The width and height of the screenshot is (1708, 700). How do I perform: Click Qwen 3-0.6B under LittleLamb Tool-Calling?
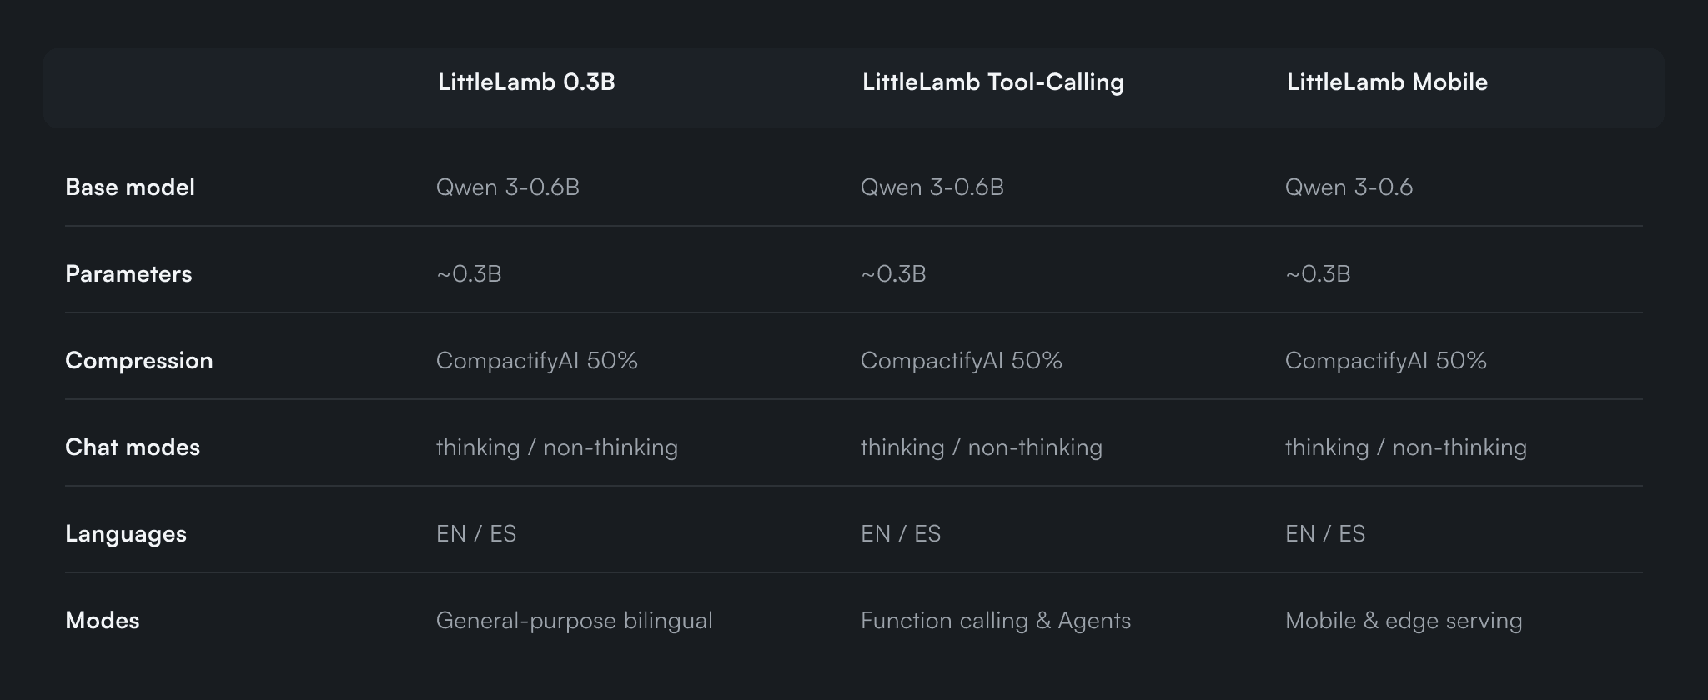click(932, 187)
